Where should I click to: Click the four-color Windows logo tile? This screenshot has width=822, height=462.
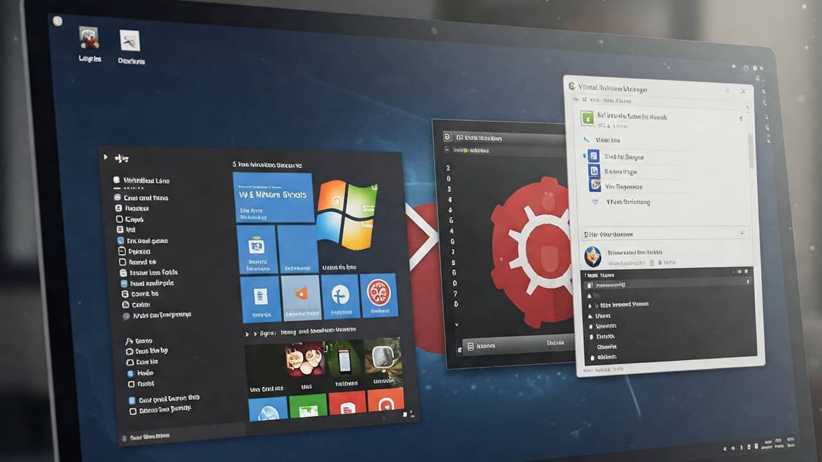[x=347, y=214]
